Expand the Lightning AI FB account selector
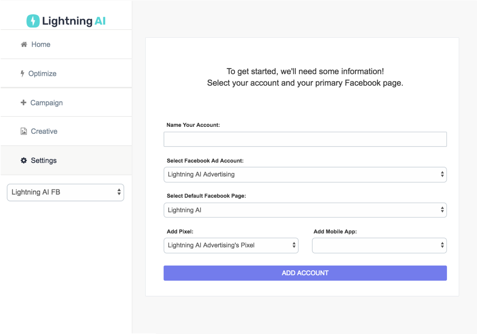The image size is (477, 334). tap(66, 192)
